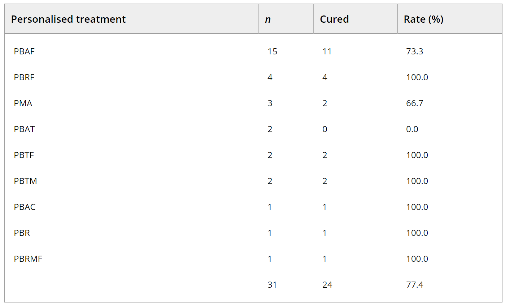Click the PBAT treatment name
The height and width of the screenshot is (305, 505).
coord(25,129)
